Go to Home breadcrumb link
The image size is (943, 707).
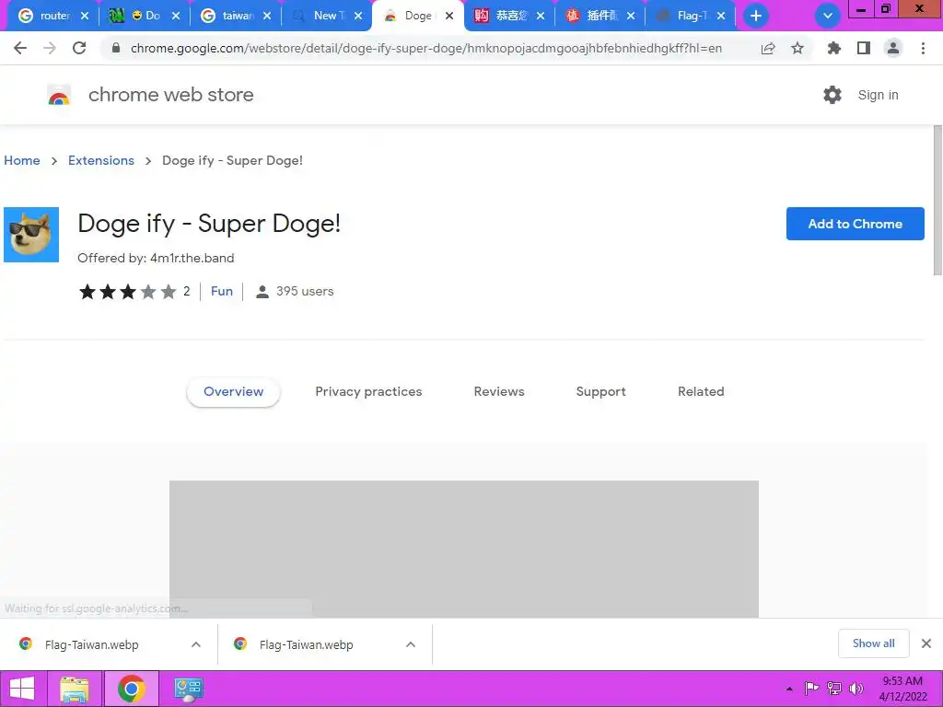point(22,160)
